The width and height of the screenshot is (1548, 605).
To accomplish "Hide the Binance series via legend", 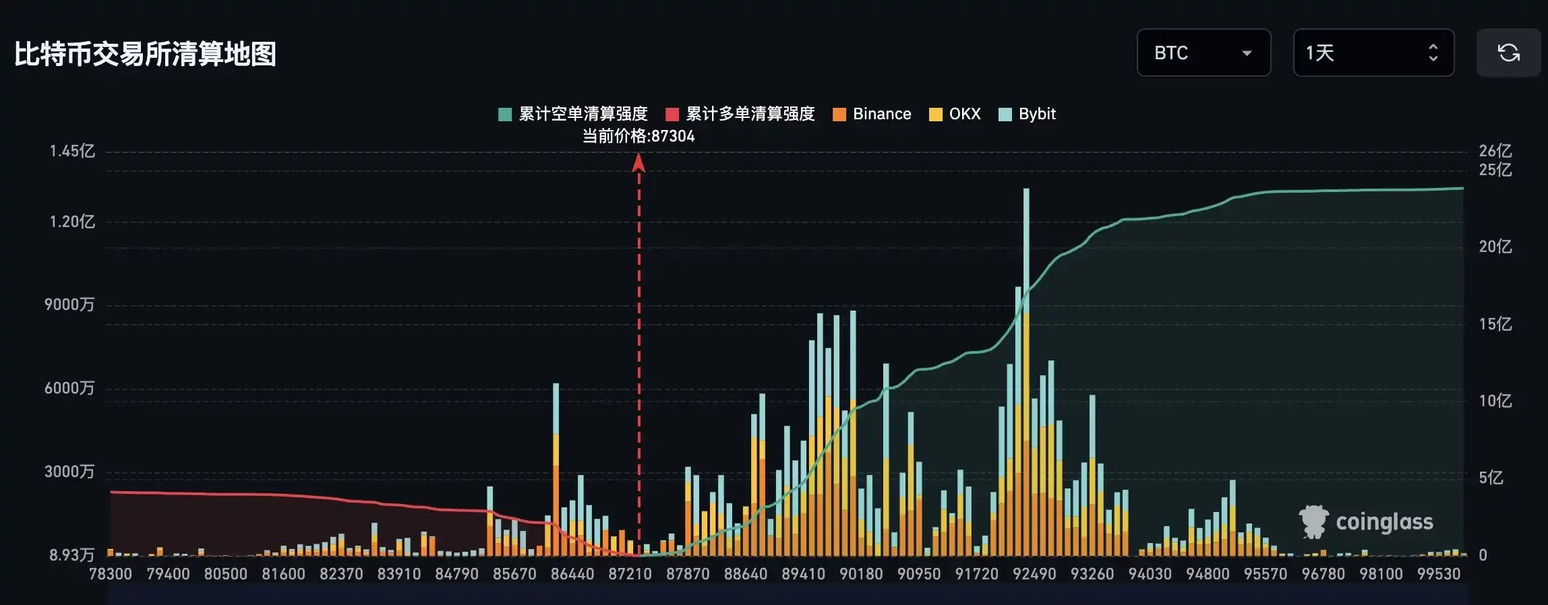I will [881, 114].
